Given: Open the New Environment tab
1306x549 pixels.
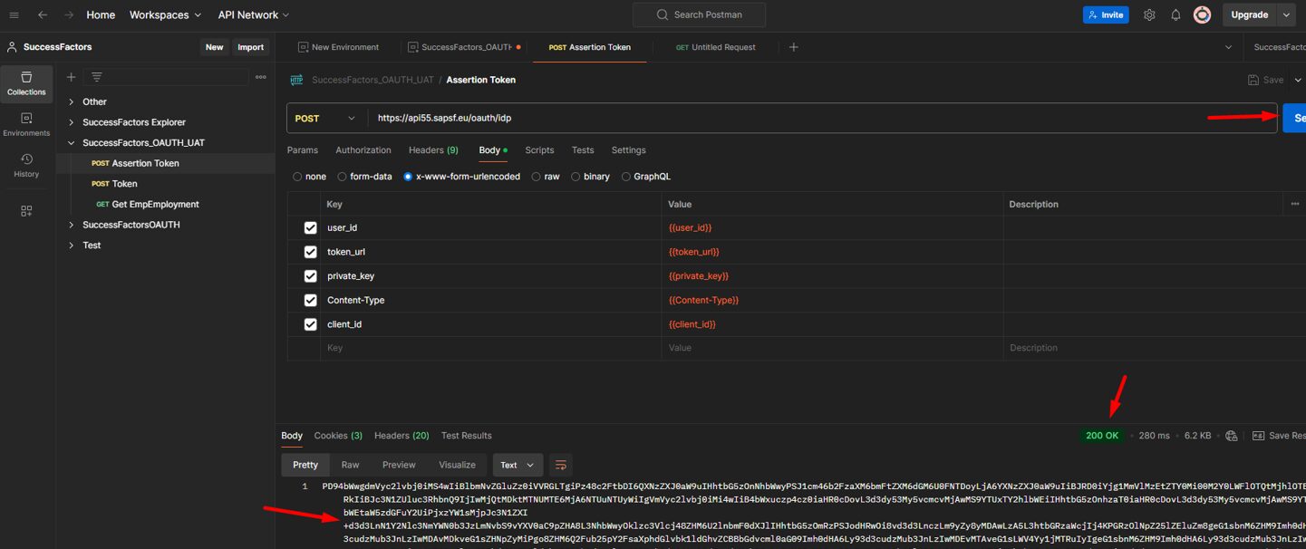Looking at the screenshot, I should 339,47.
